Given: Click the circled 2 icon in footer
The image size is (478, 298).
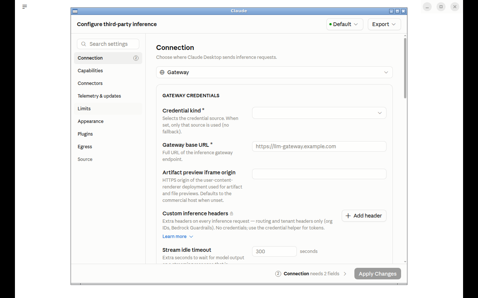Looking at the screenshot, I should [278, 274].
